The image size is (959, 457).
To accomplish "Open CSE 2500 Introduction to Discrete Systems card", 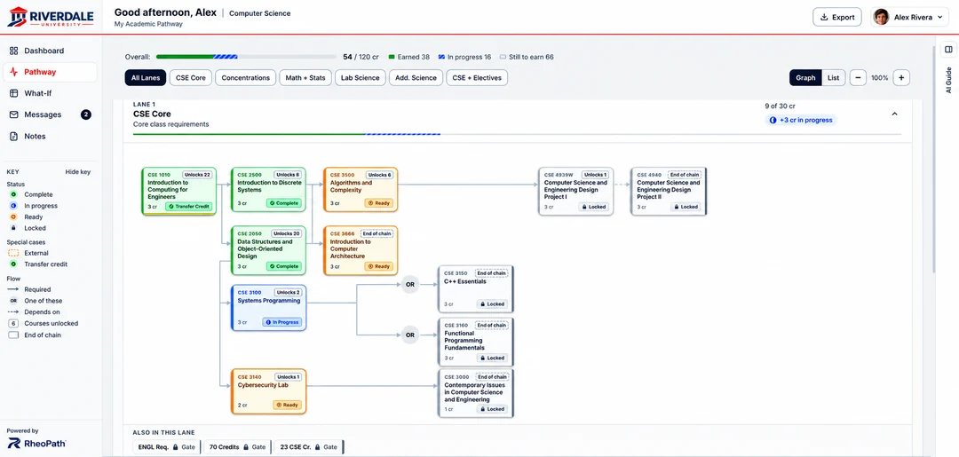I will pyautogui.click(x=268, y=189).
